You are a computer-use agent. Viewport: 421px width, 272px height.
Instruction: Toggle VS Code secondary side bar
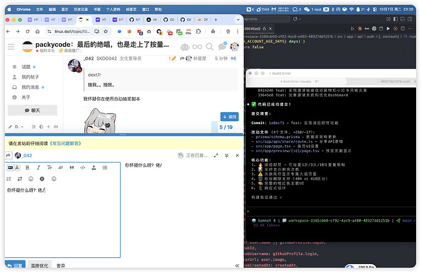point(410,19)
